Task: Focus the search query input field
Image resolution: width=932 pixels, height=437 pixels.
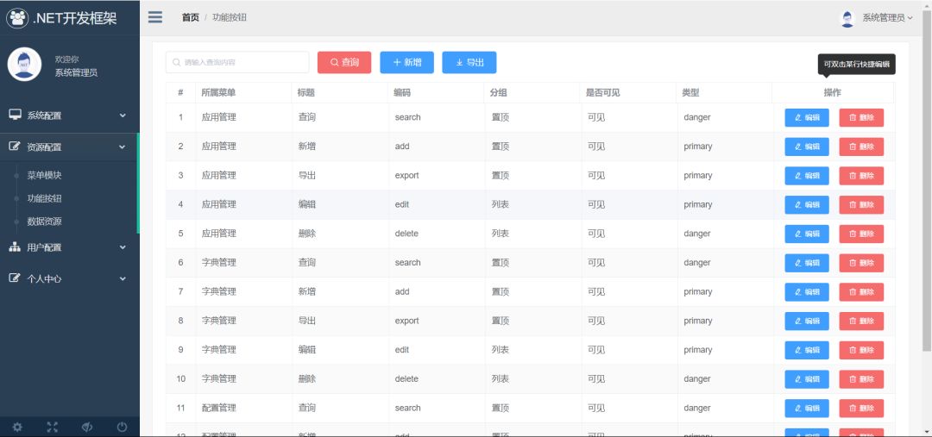Action: tap(237, 62)
